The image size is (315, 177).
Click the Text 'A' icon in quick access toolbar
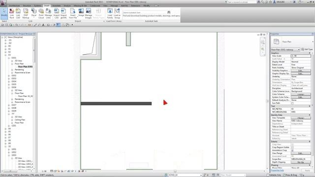click(x=43, y=25)
